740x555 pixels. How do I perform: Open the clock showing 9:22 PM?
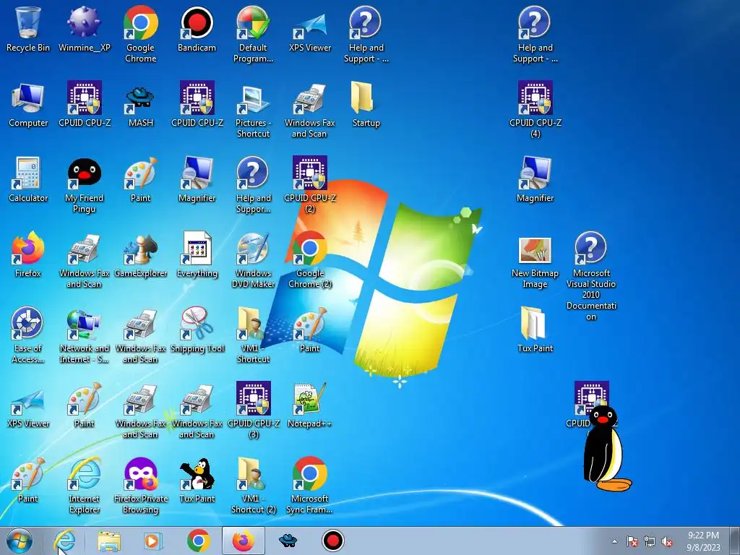tap(703, 541)
